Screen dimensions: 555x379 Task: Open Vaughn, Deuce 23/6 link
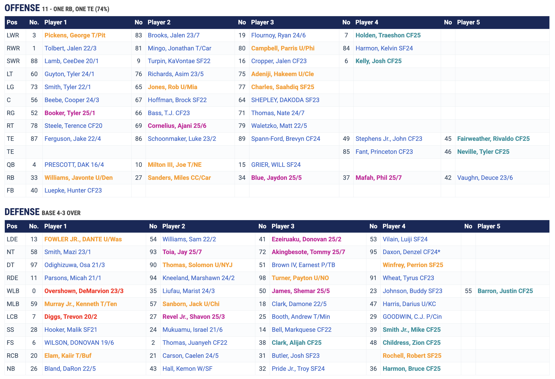point(485,178)
